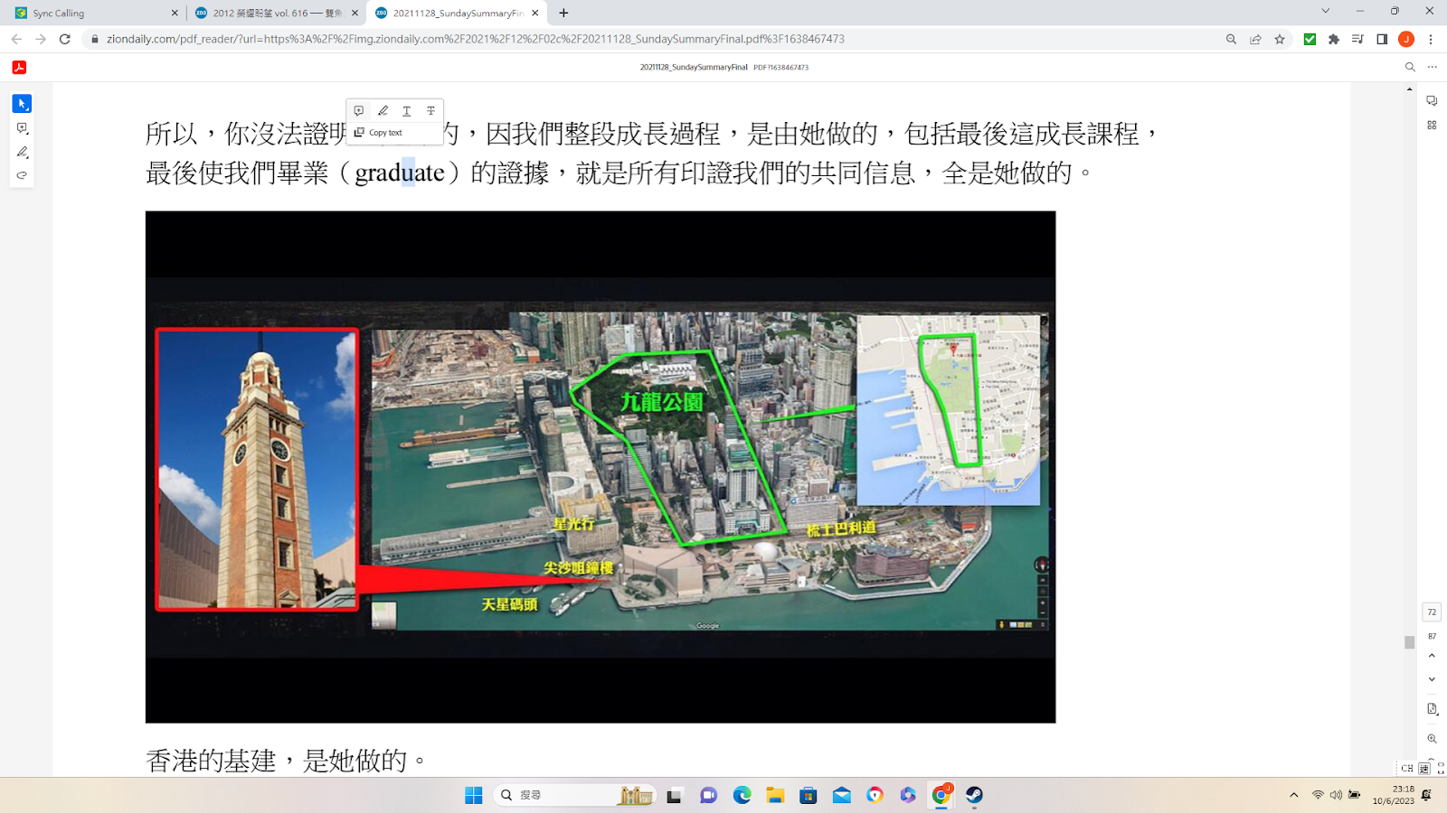1447x813 pixels.
Task: Click the word graduate in the text
Action: coord(400,173)
